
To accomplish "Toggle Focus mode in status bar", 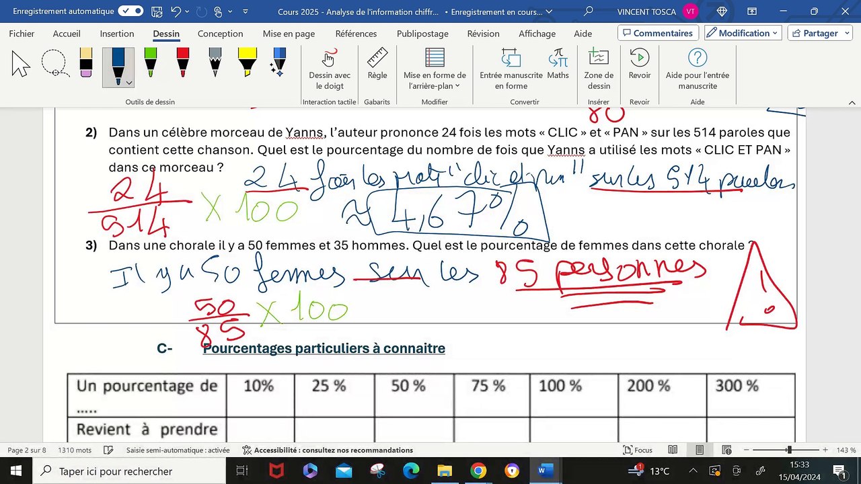I will pyautogui.click(x=638, y=450).
